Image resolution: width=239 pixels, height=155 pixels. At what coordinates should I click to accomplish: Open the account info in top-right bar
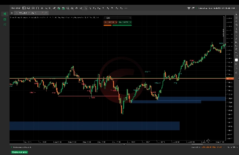216,8
